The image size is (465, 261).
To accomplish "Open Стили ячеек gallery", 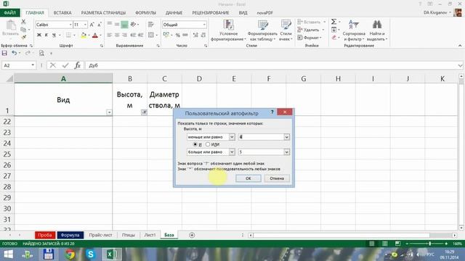I will [x=286, y=30].
